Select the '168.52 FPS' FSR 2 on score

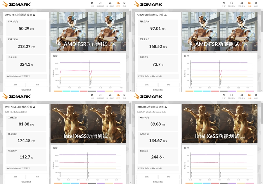(158, 47)
